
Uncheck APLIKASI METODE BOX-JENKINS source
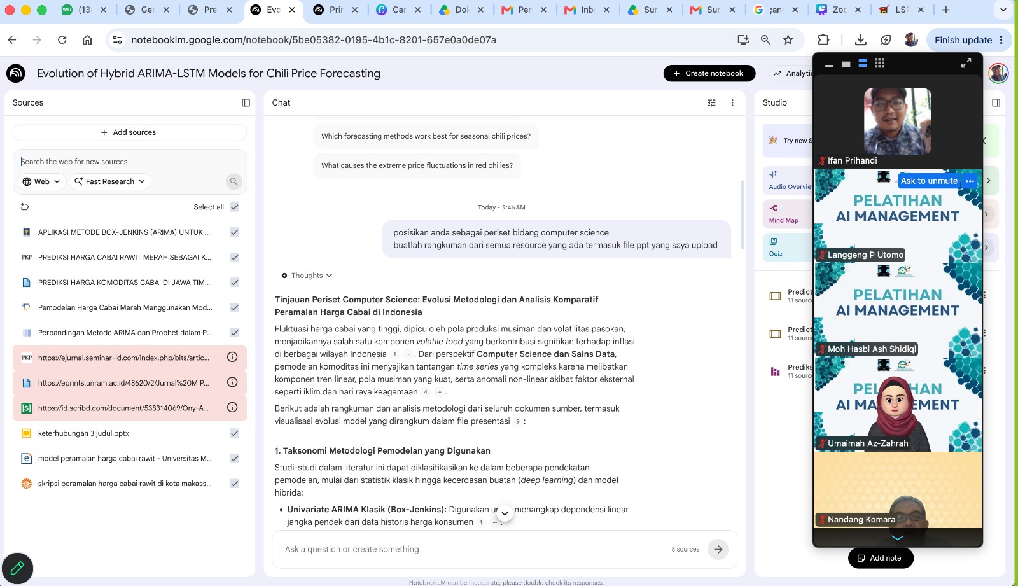click(234, 232)
